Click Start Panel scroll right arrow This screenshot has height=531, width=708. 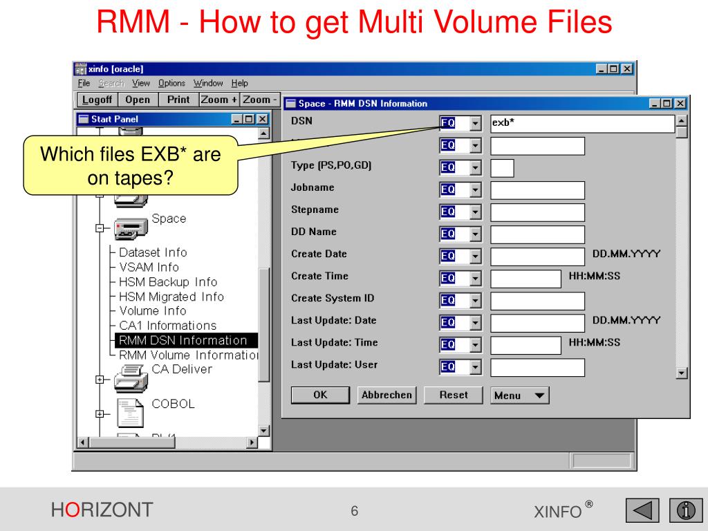click(252, 442)
